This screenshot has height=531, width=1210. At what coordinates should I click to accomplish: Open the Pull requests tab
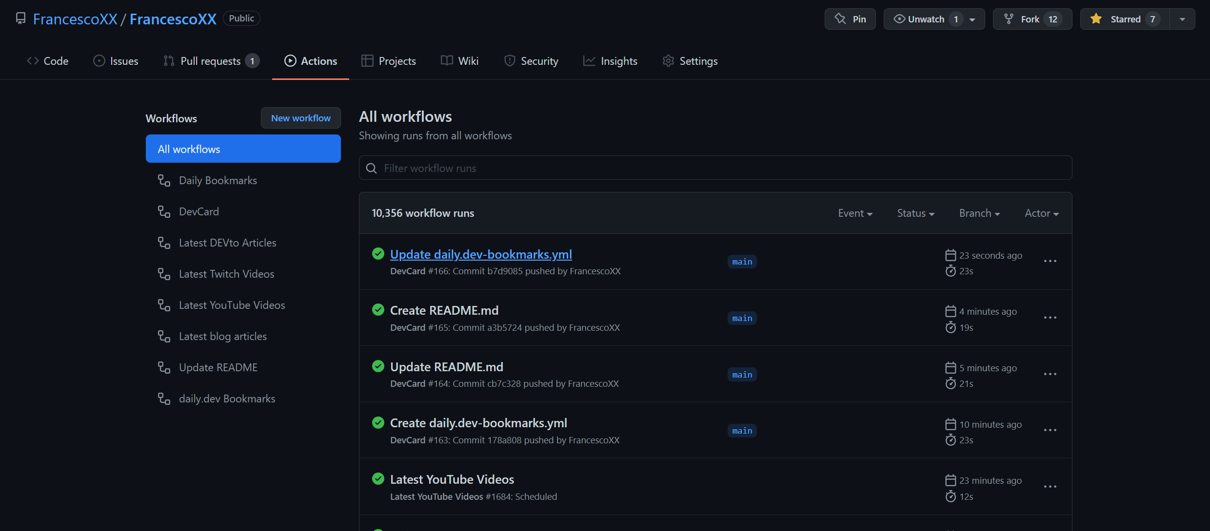pos(211,61)
